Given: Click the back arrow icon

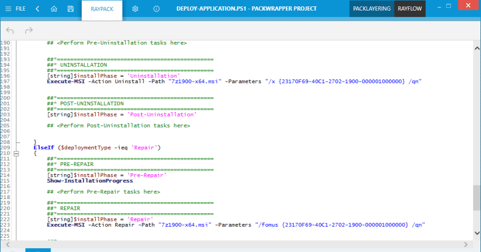Looking at the screenshot, I should coord(37,8).
